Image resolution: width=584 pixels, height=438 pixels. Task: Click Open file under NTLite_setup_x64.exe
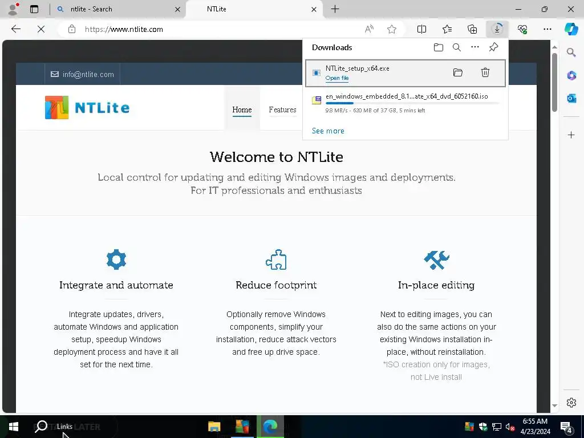pyautogui.click(x=337, y=78)
